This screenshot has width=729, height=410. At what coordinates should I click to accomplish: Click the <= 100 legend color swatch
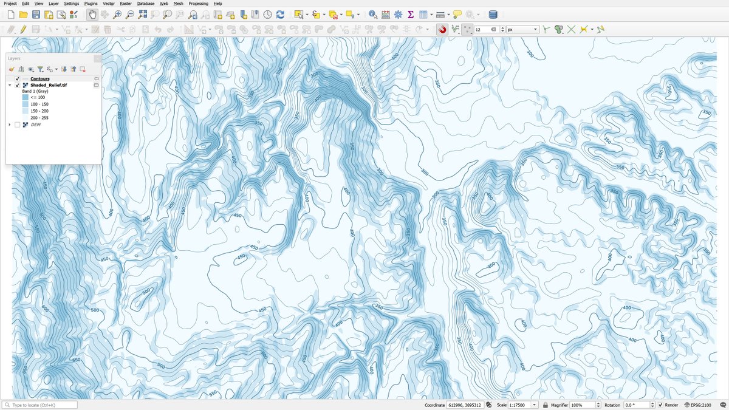(x=26, y=97)
